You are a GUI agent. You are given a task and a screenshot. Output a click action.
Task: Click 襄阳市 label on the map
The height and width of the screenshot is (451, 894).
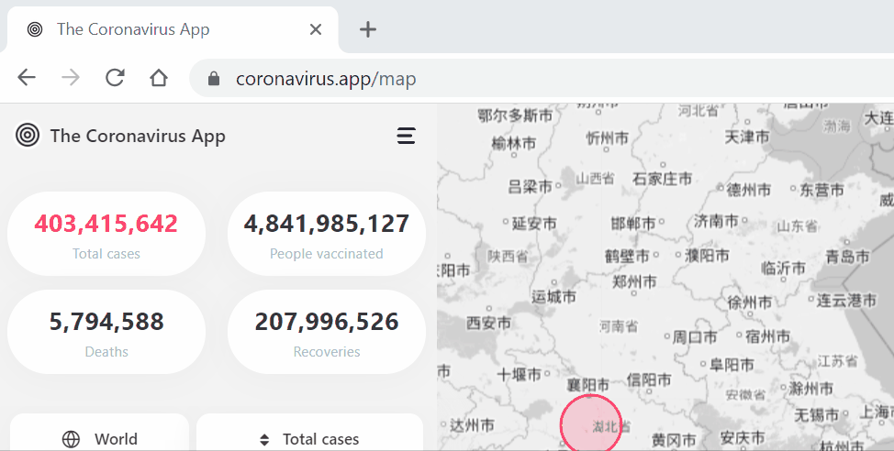[587, 384]
